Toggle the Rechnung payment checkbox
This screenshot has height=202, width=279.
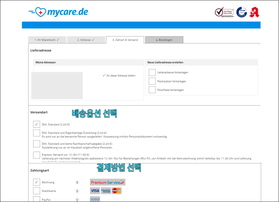pos(37,182)
